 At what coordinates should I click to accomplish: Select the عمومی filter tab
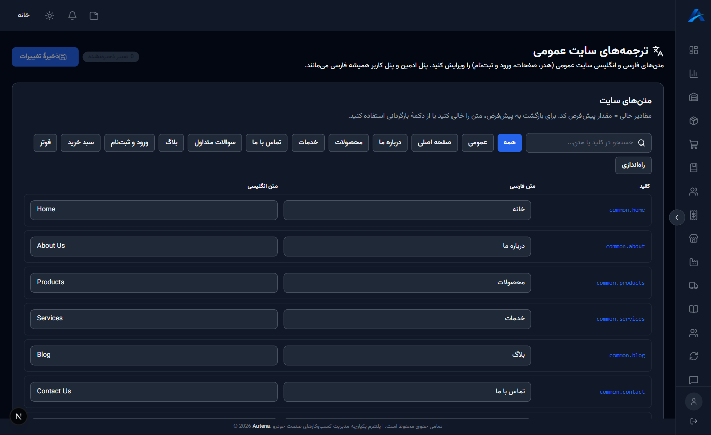(477, 143)
